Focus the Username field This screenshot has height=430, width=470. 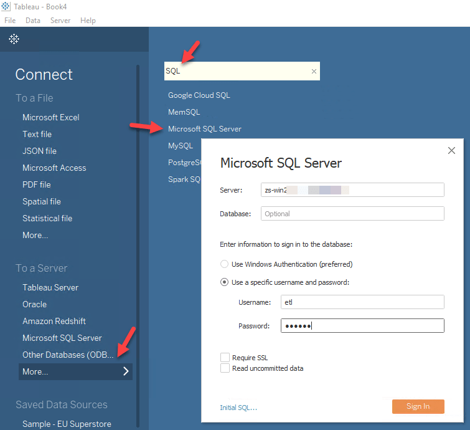[362, 302]
